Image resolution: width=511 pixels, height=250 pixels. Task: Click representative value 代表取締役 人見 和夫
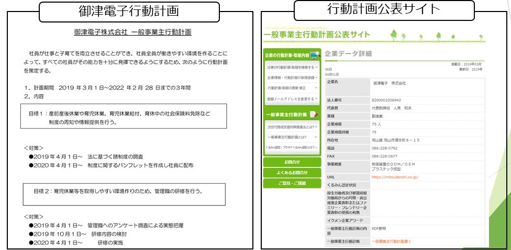(392, 108)
